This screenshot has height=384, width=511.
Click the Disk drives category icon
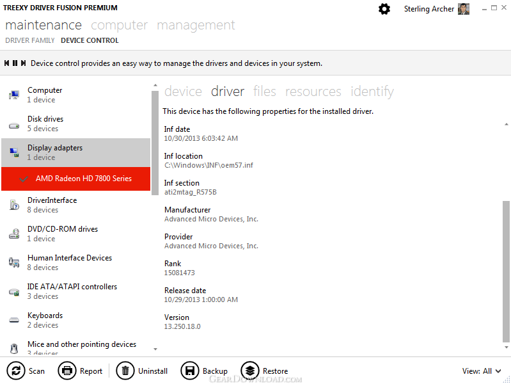click(x=14, y=125)
